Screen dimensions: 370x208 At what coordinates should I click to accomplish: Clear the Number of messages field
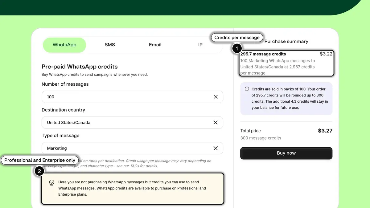click(x=216, y=97)
